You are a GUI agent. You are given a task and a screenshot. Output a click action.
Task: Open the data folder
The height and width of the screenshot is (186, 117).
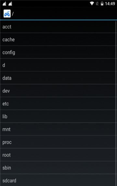tap(58, 78)
